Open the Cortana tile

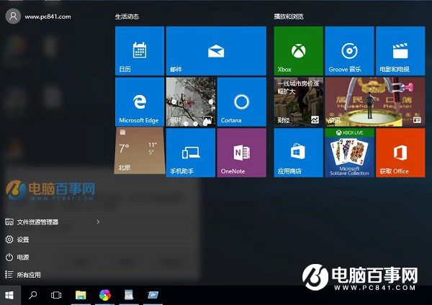pos(242,102)
